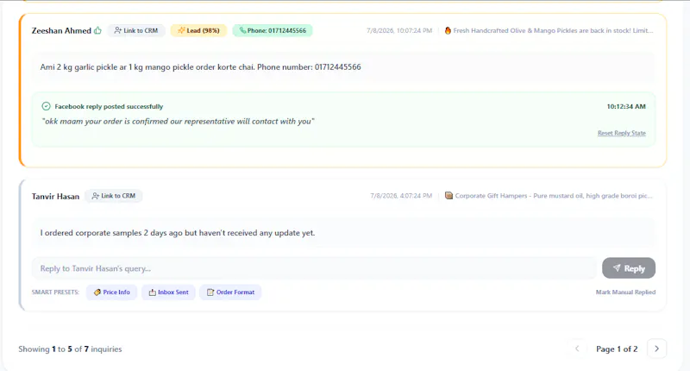The width and height of the screenshot is (690, 371).
Task: Click thumbs-up icon beside Zeeshan Ahmed
Action: [x=97, y=30]
